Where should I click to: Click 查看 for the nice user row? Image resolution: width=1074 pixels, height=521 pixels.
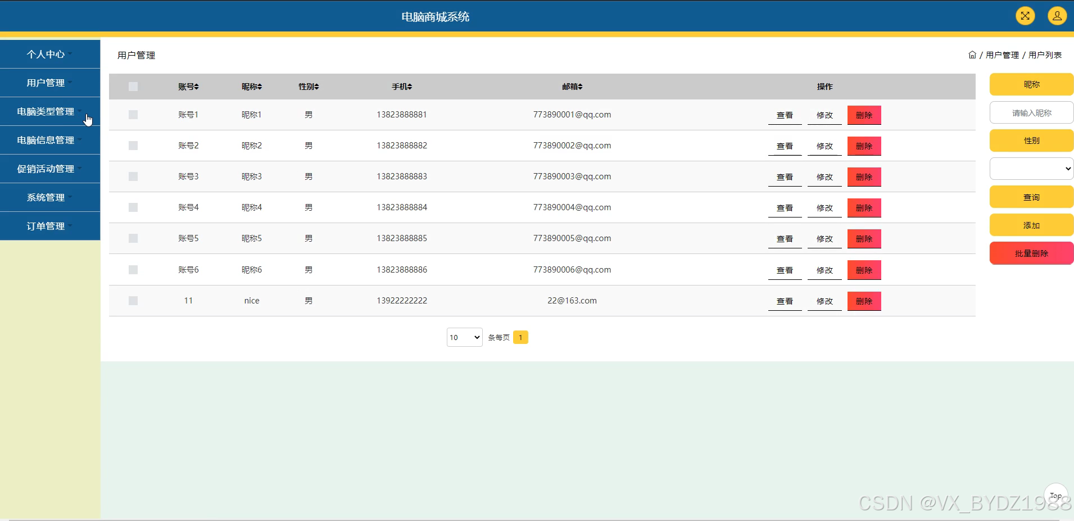pos(785,301)
